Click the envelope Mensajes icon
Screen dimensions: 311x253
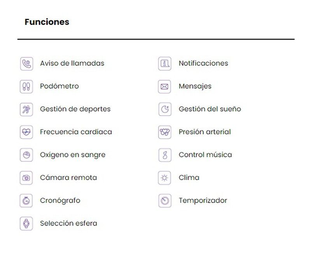tap(165, 87)
